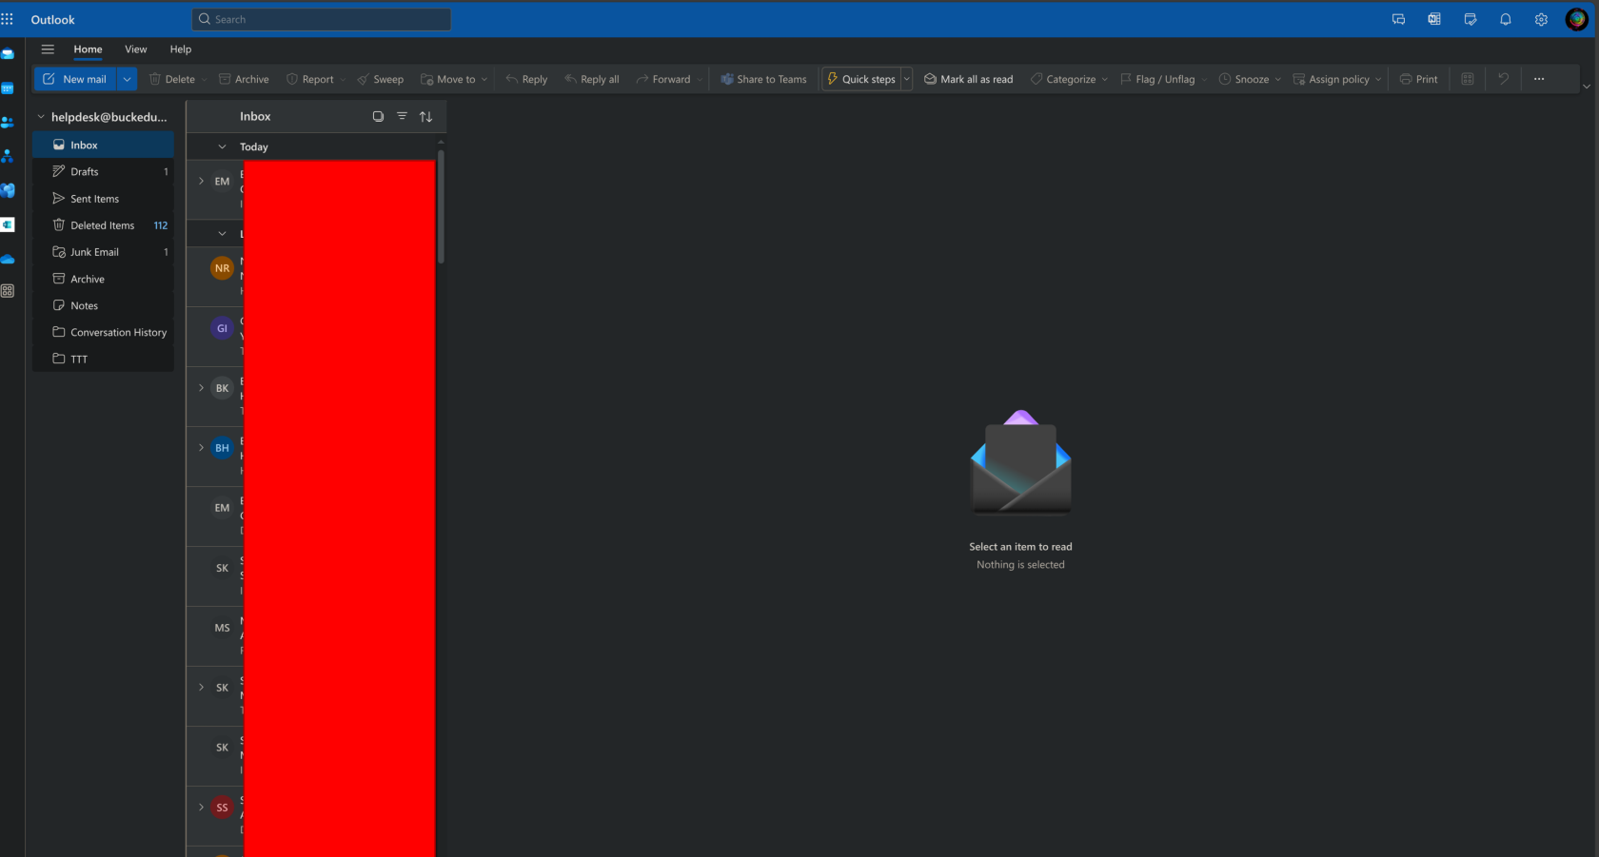The height and width of the screenshot is (857, 1599).
Task: Click Archive in the ribbon toolbar
Action: 244,79
